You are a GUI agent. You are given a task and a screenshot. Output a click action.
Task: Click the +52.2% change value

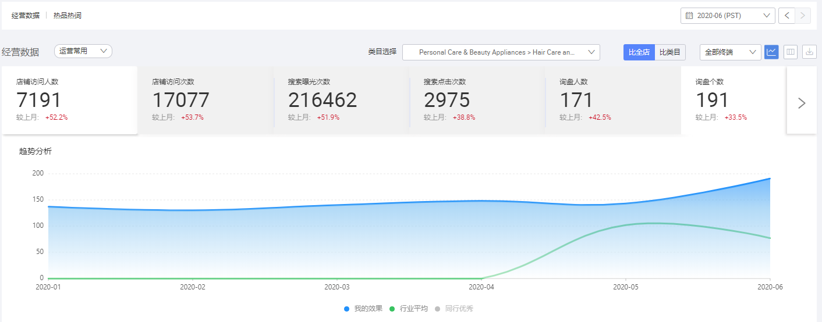[x=56, y=117]
